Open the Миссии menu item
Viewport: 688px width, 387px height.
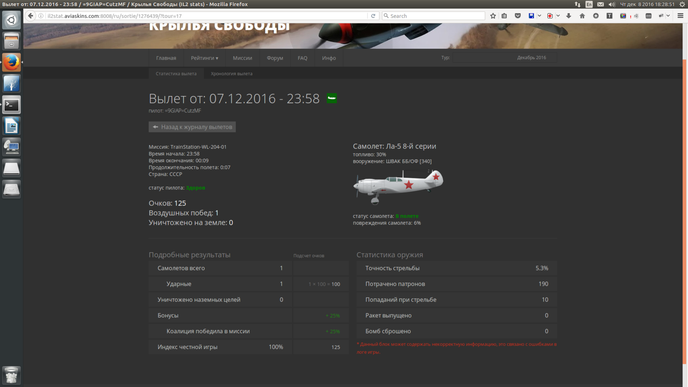(242, 58)
